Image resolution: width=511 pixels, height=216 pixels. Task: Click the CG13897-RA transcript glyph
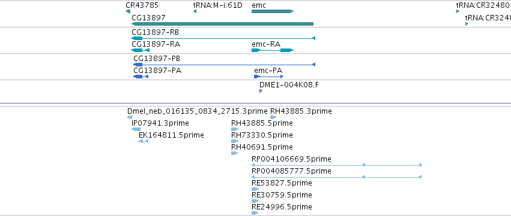pyautogui.click(x=141, y=50)
